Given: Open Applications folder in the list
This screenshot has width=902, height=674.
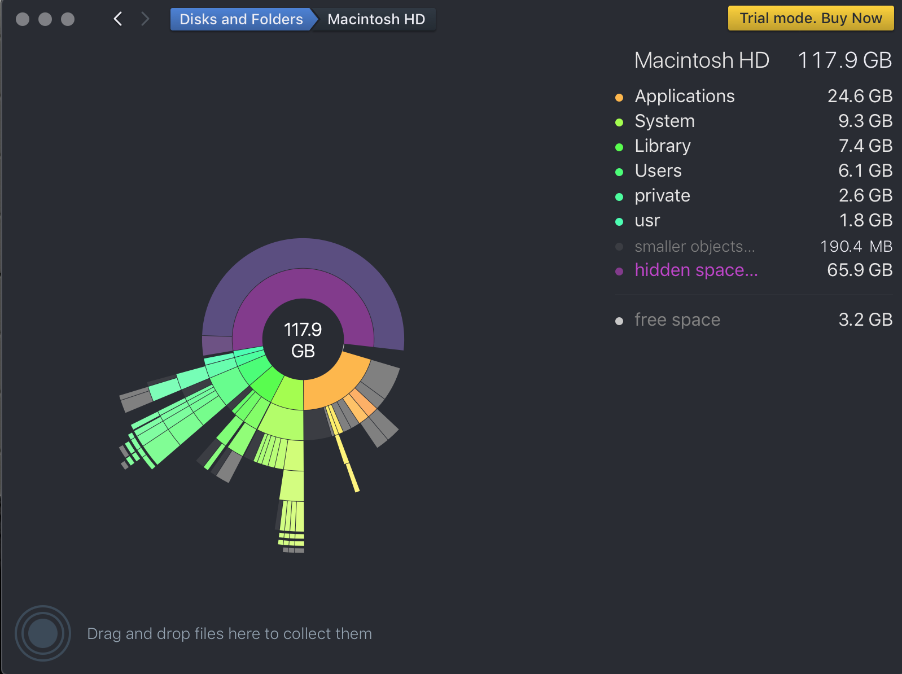Looking at the screenshot, I should click(754, 96).
